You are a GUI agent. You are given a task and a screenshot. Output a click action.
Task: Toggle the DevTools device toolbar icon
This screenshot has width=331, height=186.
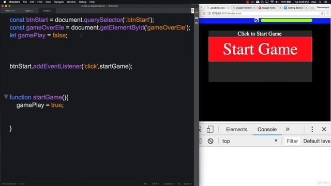point(210,129)
